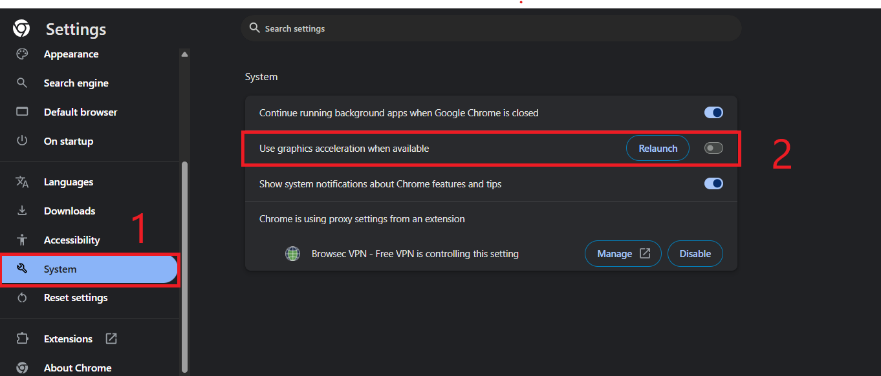881x376 pixels.
Task: Click the Accessibility person icon
Action: (22, 240)
